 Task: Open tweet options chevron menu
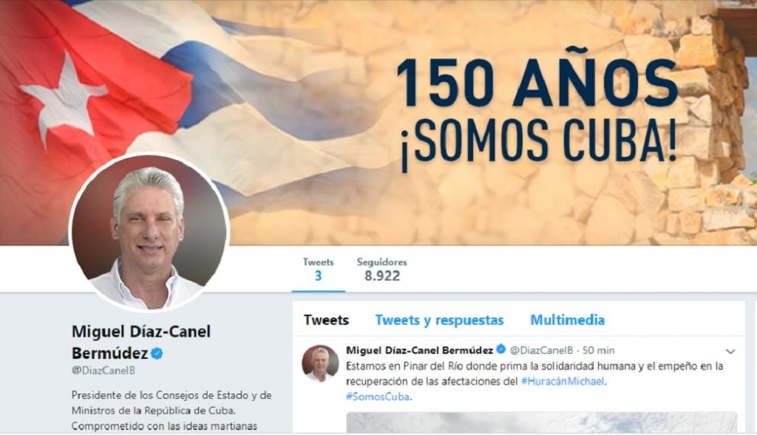730,352
